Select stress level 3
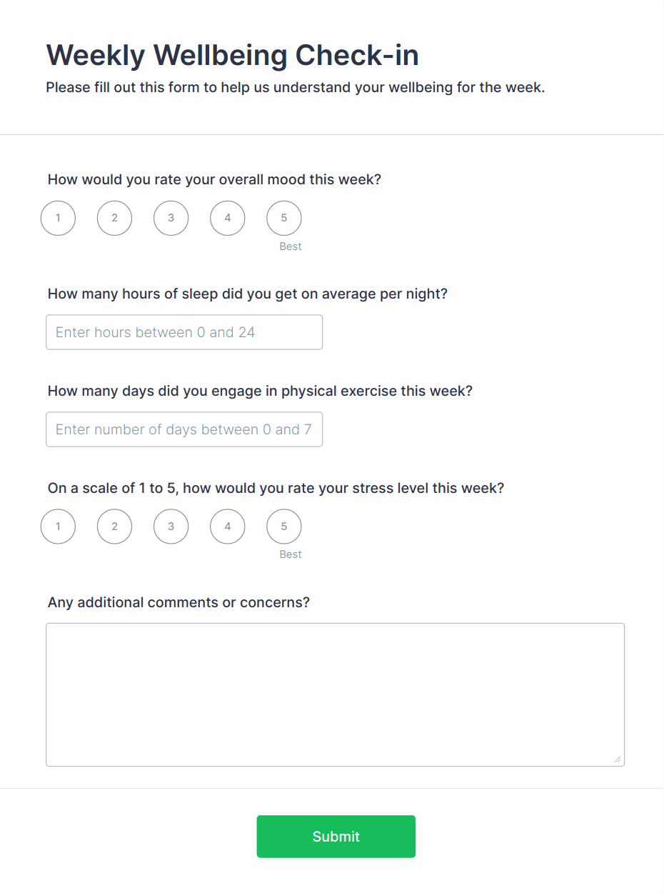664x893 pixels. (171, 527)
